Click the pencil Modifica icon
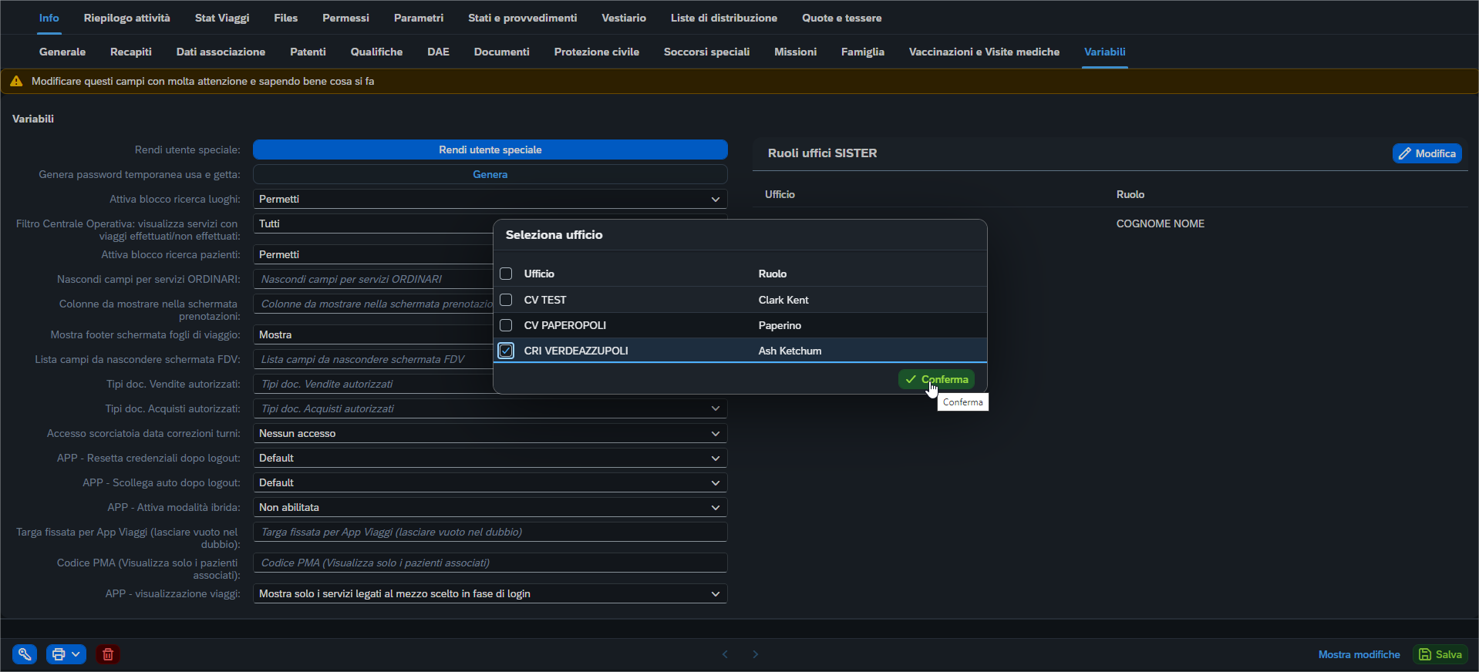The height and width of the screenshot is (672, 1479). click(x=1405, y=153)
